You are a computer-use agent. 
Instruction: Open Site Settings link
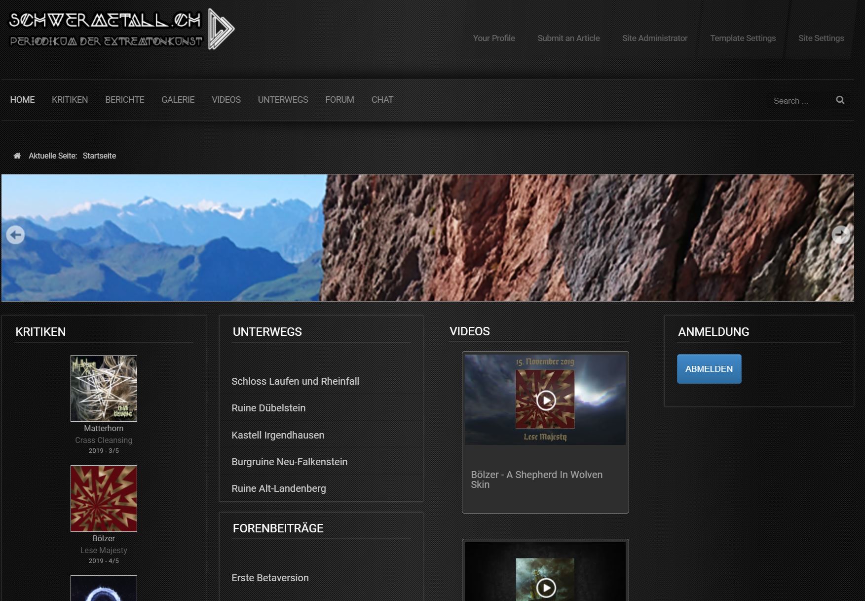click(x=821, y=38)
